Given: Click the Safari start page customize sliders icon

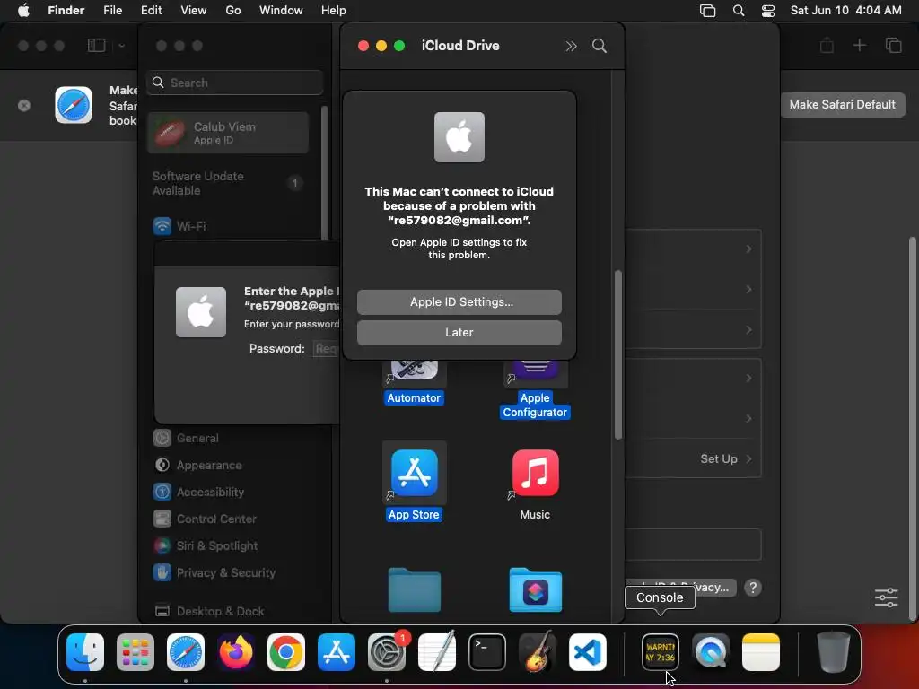Looking at the screenshot, I should (x=886, y=597).
